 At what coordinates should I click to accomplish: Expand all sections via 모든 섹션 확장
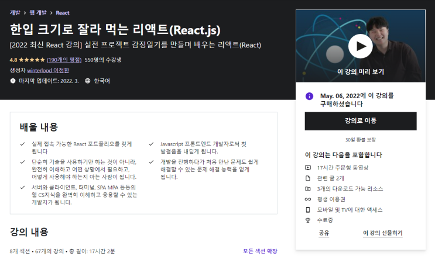(x=260, y=251)
